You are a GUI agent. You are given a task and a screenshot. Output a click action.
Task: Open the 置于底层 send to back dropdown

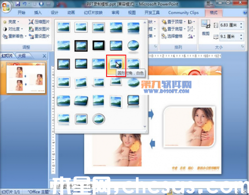point(173,29)
